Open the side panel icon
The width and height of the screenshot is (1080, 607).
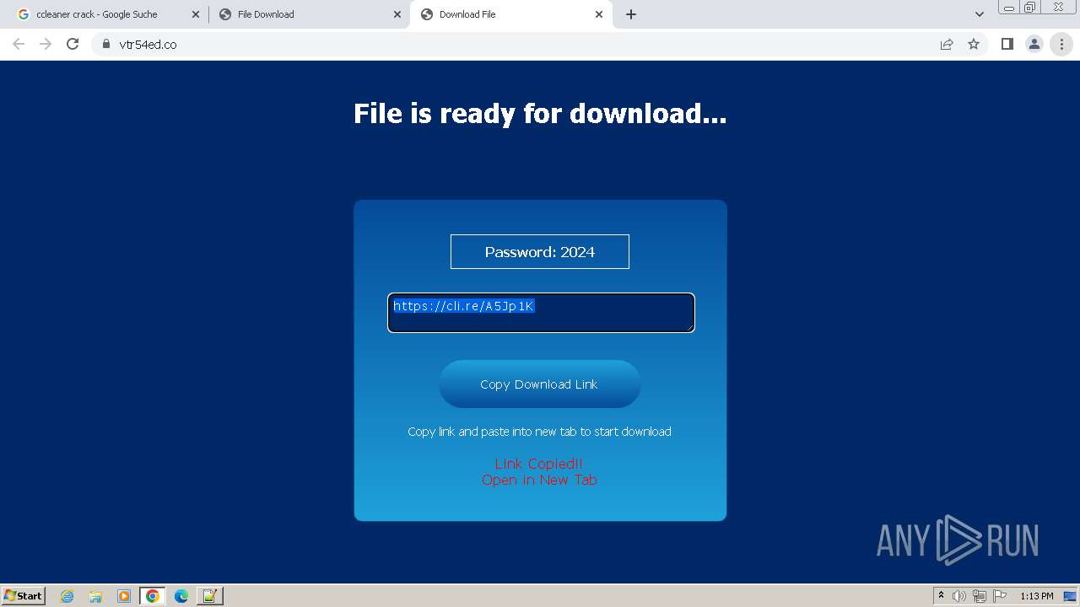point(1007,44)
